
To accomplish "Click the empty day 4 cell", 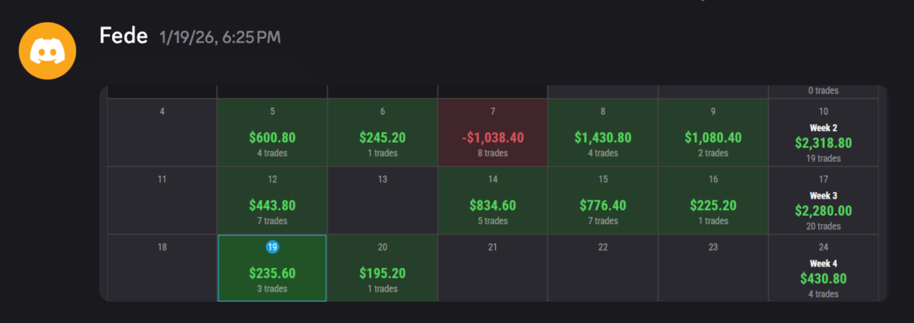I will tap(162, 132).
